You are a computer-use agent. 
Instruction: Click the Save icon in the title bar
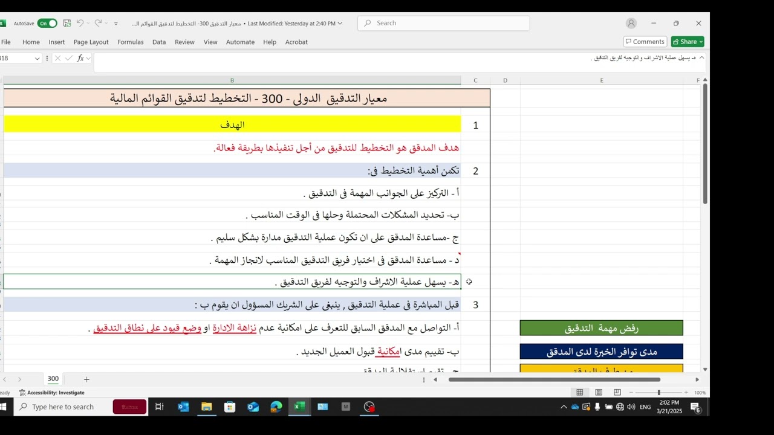(x=67, y=24)
